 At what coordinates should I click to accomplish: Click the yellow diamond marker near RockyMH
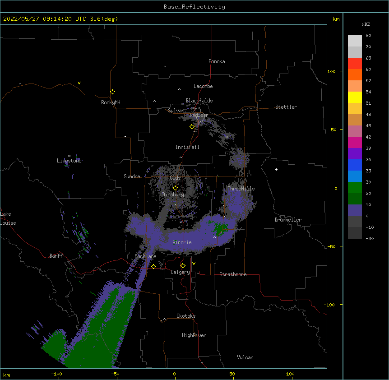[x=112, y=92]
